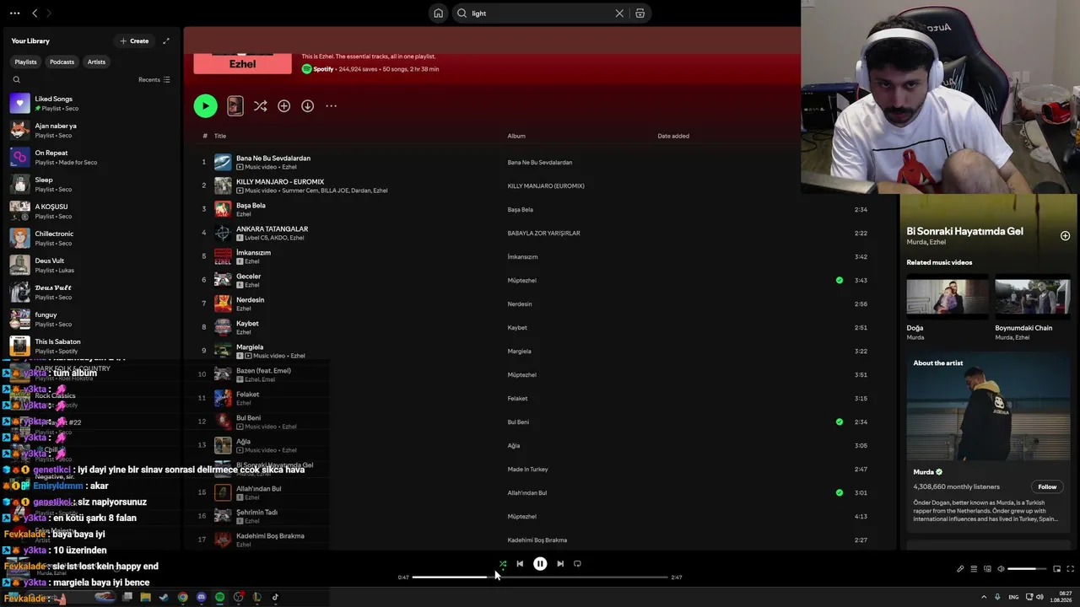Sort tracks by the Album column
The image size is (1080, 607).
[x=516, y=136]
